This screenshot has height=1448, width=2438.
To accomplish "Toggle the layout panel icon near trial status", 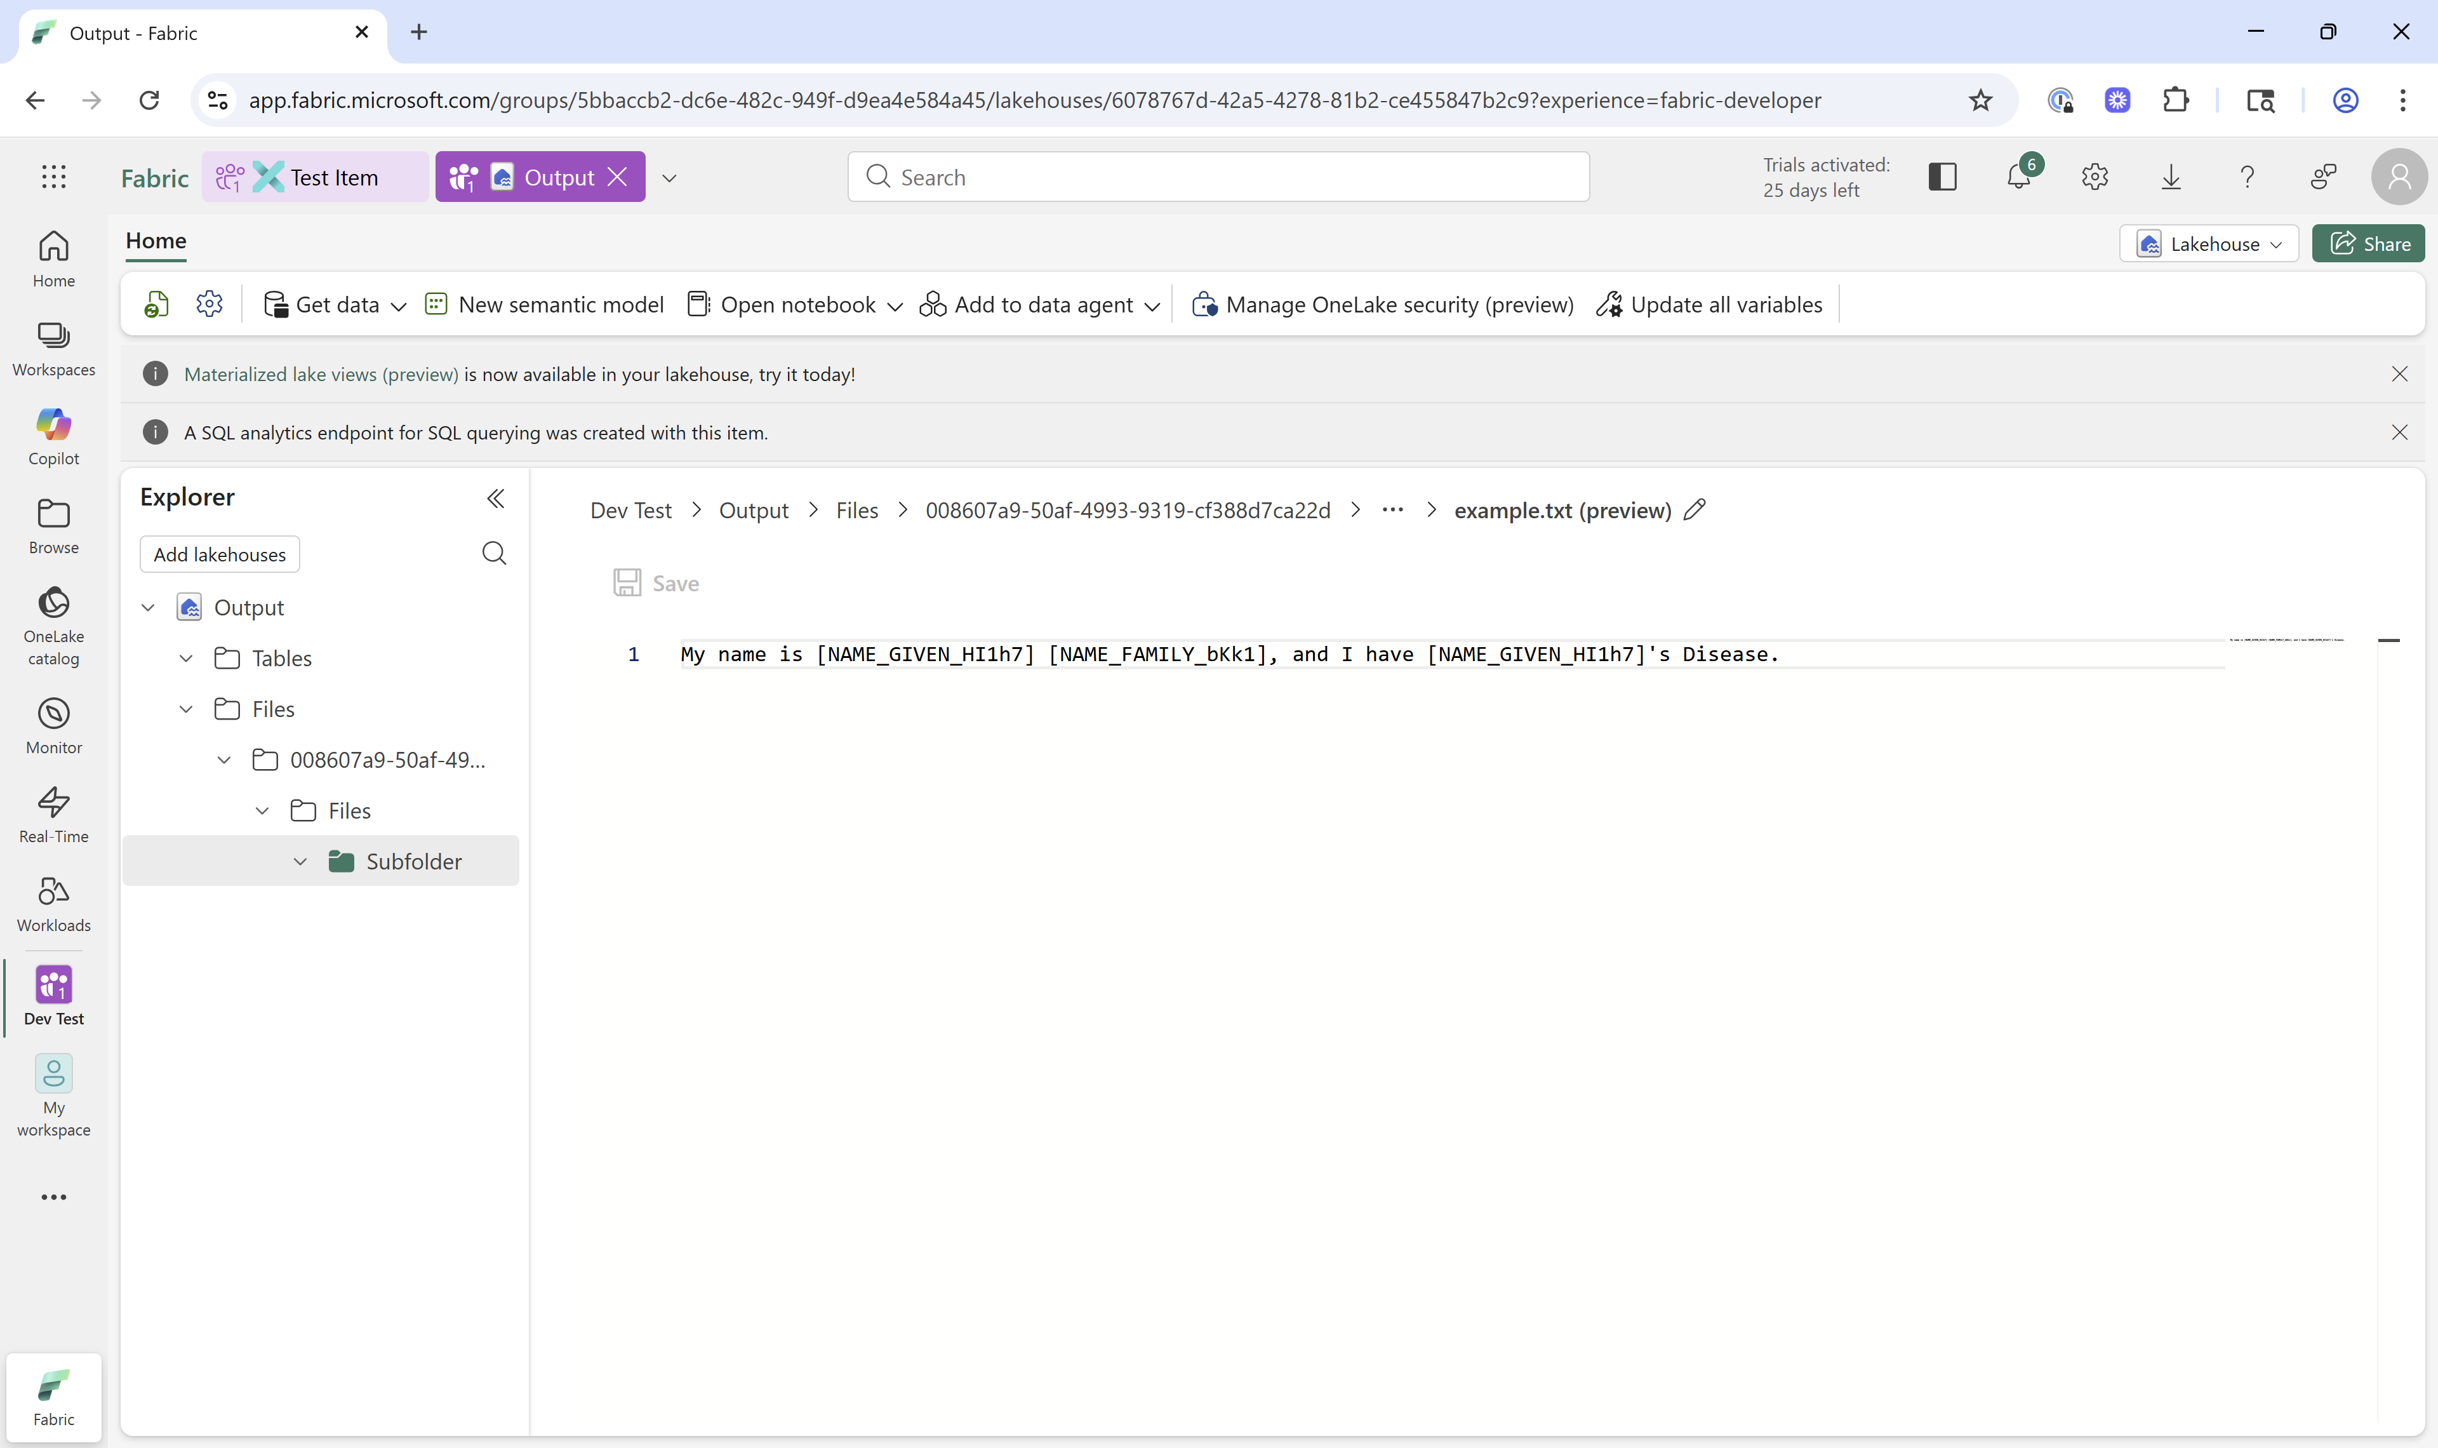I will pos(1942,178).
